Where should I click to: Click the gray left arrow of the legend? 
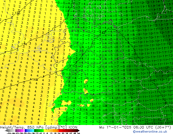(x=6, y=130)
